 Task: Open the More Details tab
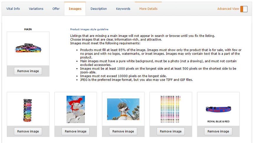click(148, 9)
